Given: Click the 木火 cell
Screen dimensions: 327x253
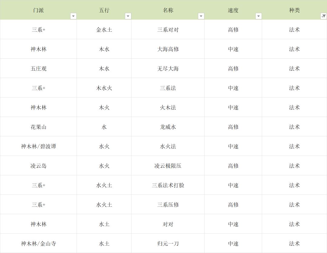Looking at the screenshot, I should 104,107.
